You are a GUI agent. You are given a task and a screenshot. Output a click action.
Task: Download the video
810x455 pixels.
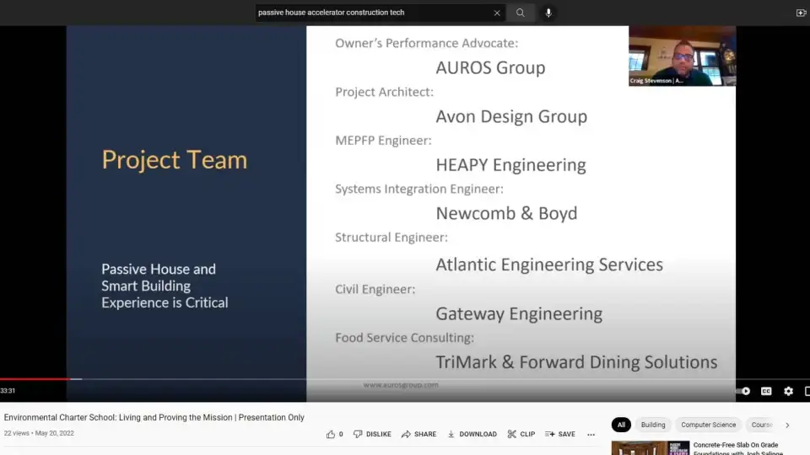(x=472, y=434)
